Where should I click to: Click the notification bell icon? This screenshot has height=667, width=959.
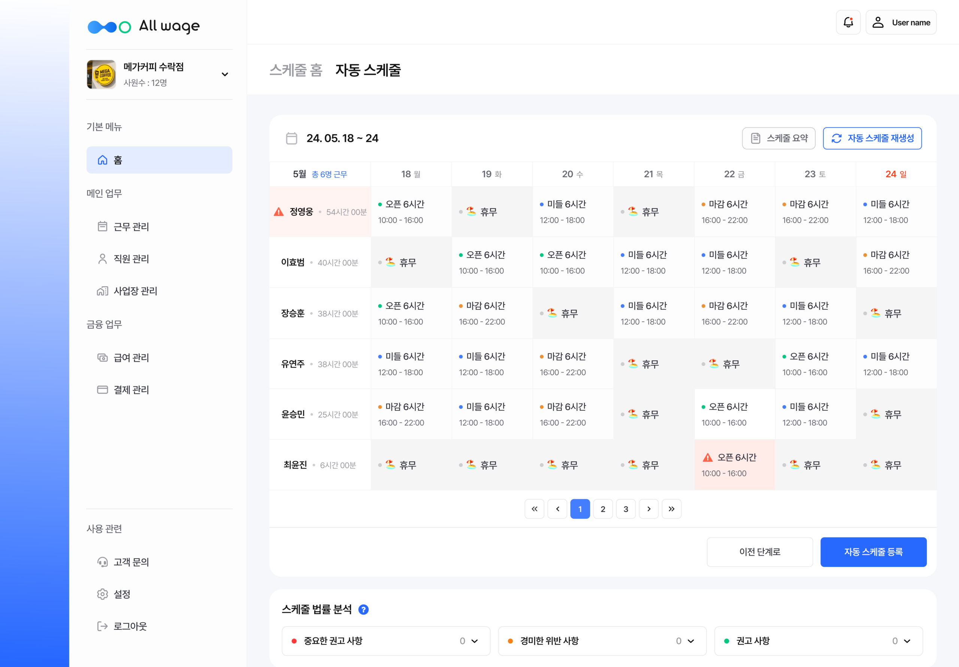coord(848,22)
